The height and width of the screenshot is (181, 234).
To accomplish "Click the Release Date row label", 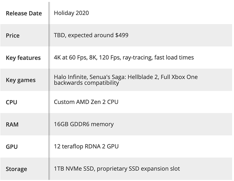I will (24, 13).
